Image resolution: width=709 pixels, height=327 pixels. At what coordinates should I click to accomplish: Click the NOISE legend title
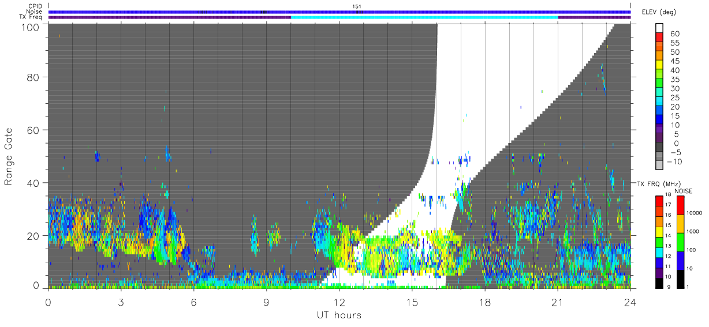pos(684,191)
